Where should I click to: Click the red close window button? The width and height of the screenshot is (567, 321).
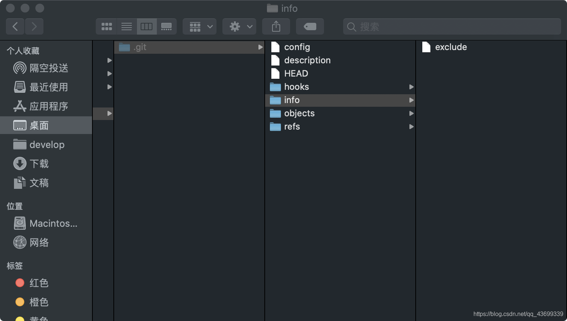click(x=10, y=8)
